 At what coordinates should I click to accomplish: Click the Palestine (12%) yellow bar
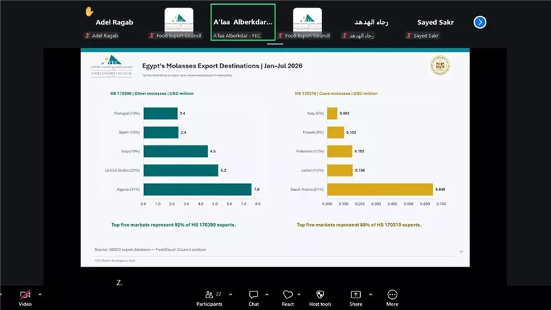[x=340, y=151]
